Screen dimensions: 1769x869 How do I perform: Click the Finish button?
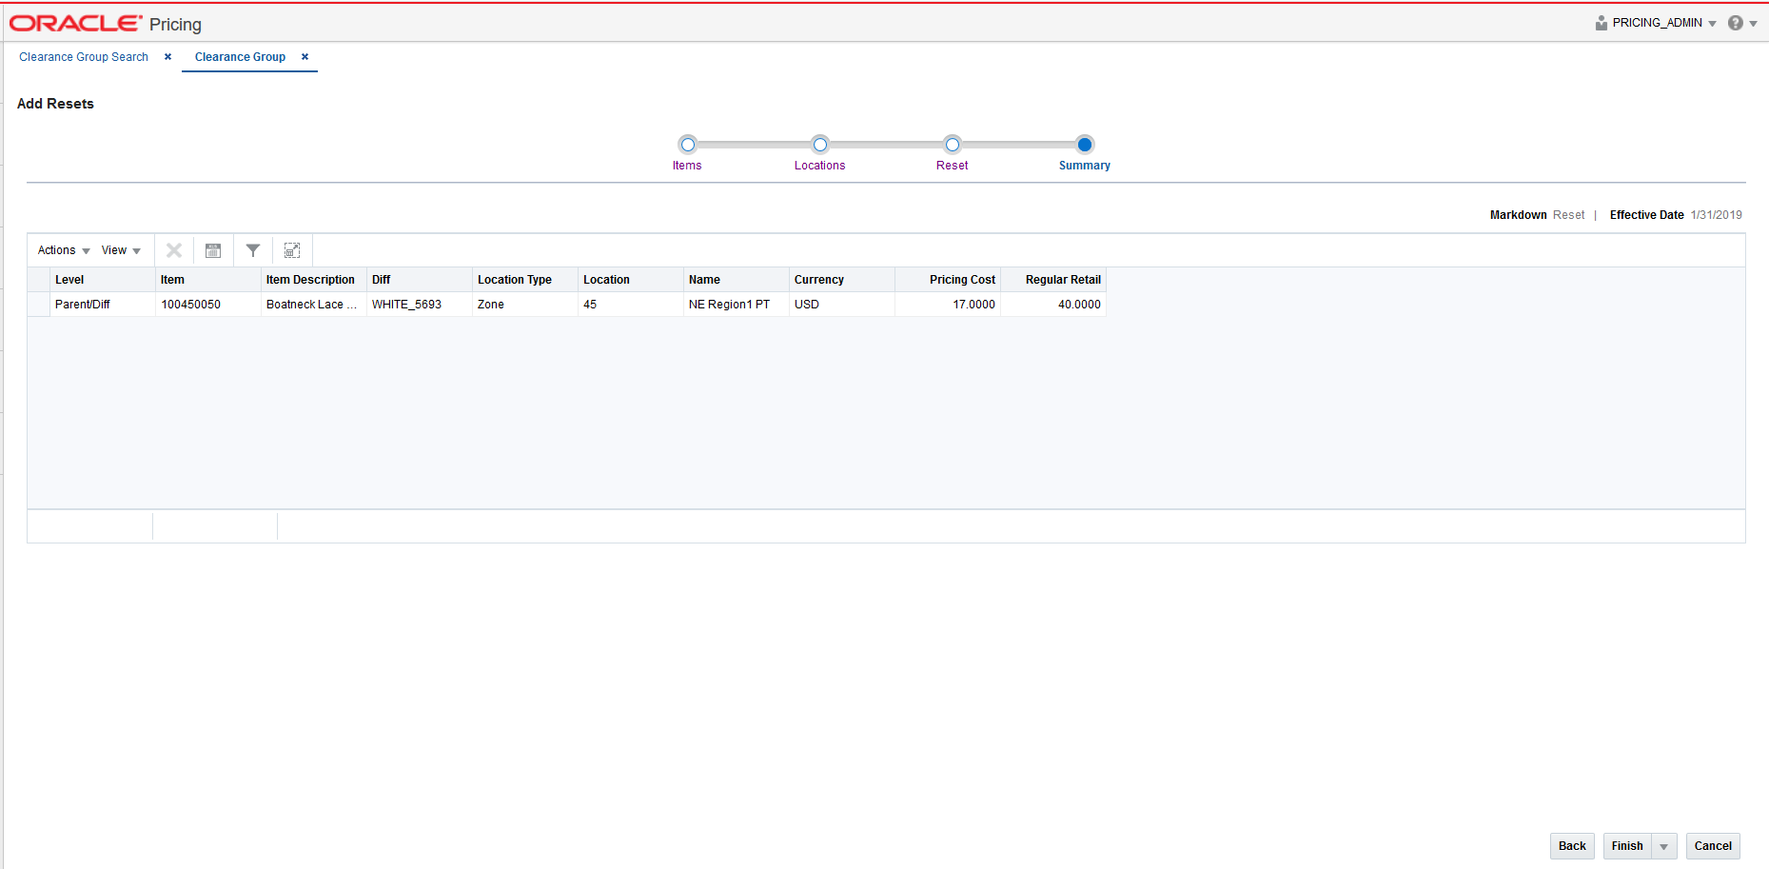point(1627,846)
